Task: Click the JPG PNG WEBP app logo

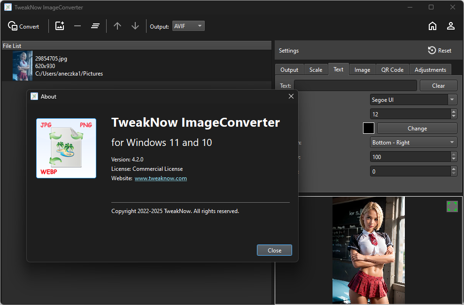Action: 66,148
